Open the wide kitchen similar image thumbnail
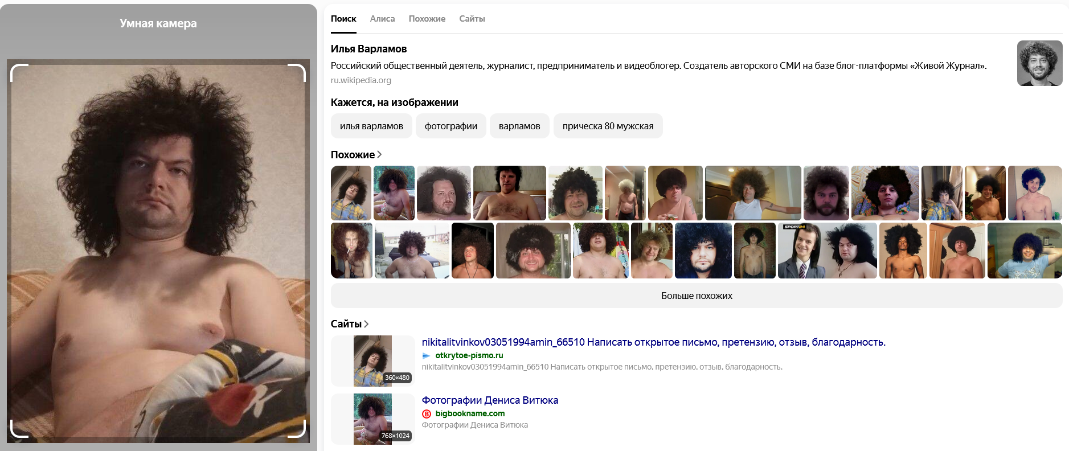 (x=753, y=193)
